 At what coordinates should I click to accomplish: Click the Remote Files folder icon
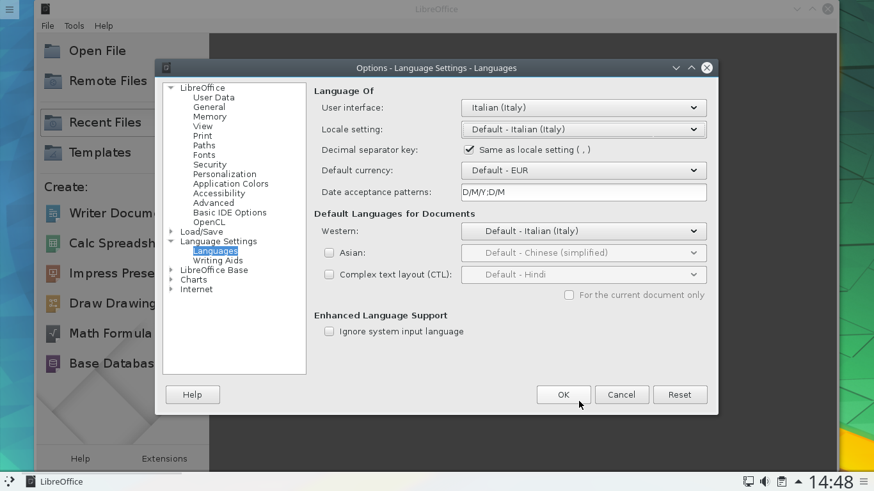(53, 81)
